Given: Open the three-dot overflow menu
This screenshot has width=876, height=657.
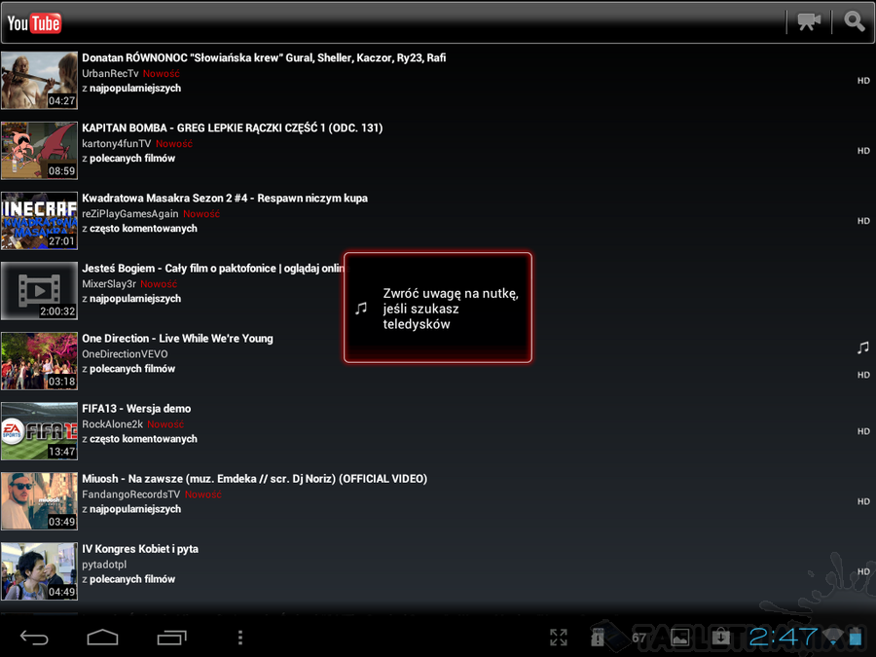Looking at the screenshot, I should (240, 637).
